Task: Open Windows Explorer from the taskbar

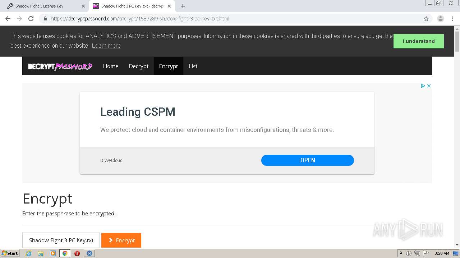Action: click(41, 253)
